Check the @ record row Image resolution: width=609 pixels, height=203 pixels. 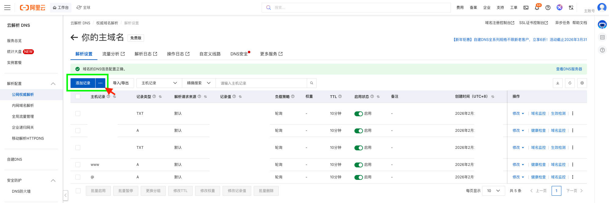[x=78, y=177]
